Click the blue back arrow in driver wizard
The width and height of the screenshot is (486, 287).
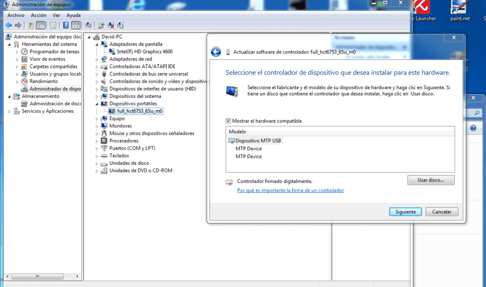216,52
